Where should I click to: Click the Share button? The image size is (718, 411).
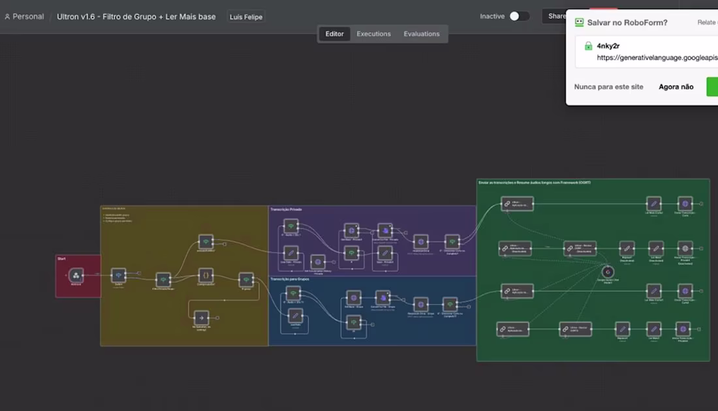556,16
